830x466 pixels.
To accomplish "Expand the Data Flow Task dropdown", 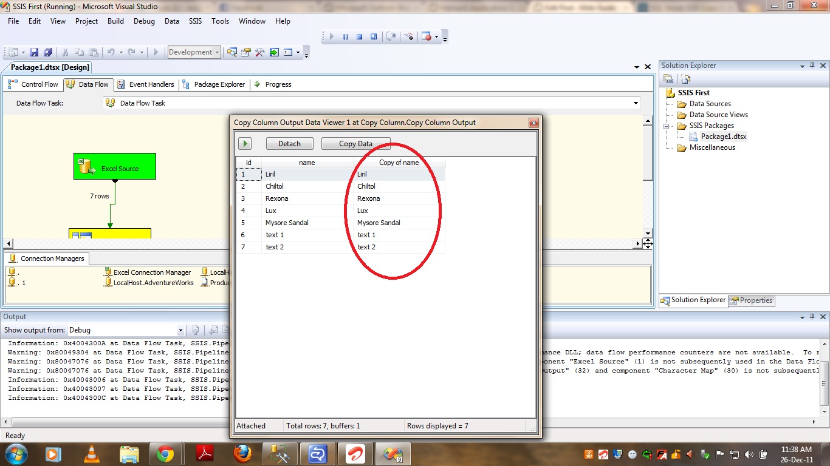I will point(636,103).
